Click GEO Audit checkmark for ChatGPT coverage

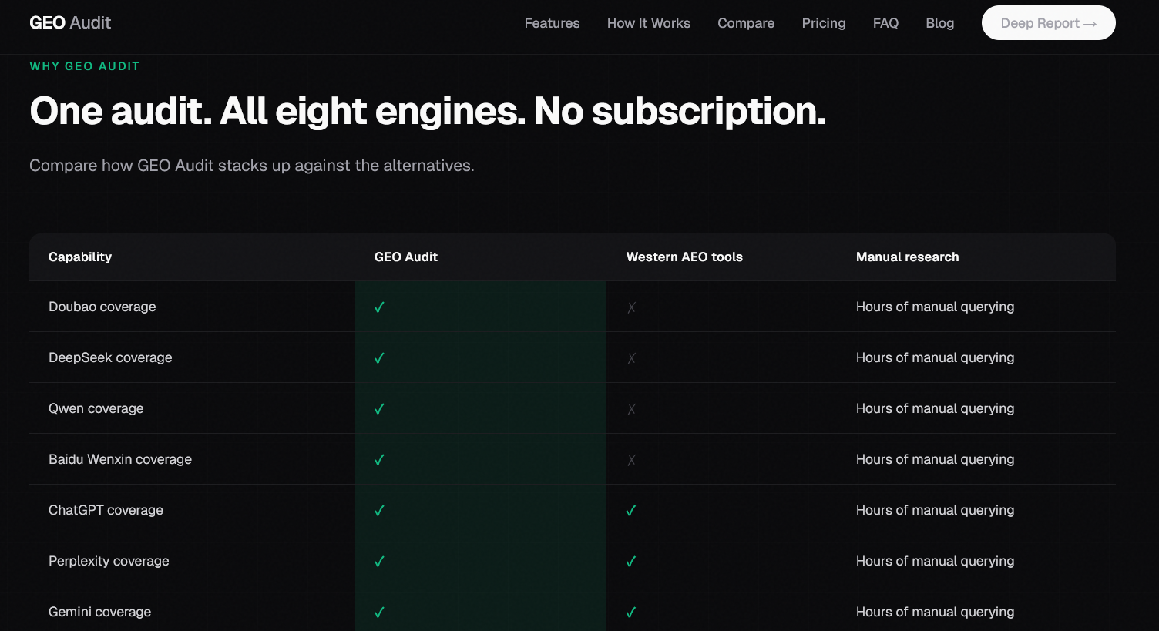tap(379, 511)
